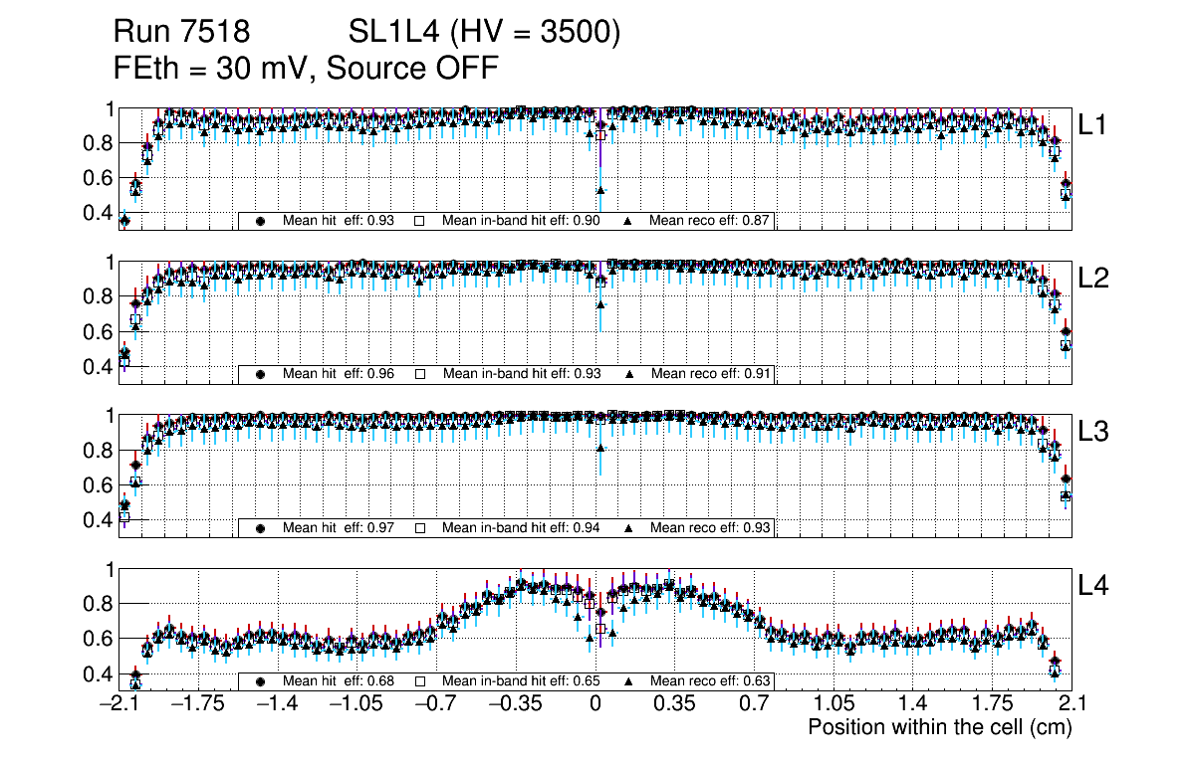Image resolution: width=1191 pixels, height=768 pixels.
Task: Click the 'Position within the cell (cm)' axis title
Action: pyautogui.click(x=939, y=727)
